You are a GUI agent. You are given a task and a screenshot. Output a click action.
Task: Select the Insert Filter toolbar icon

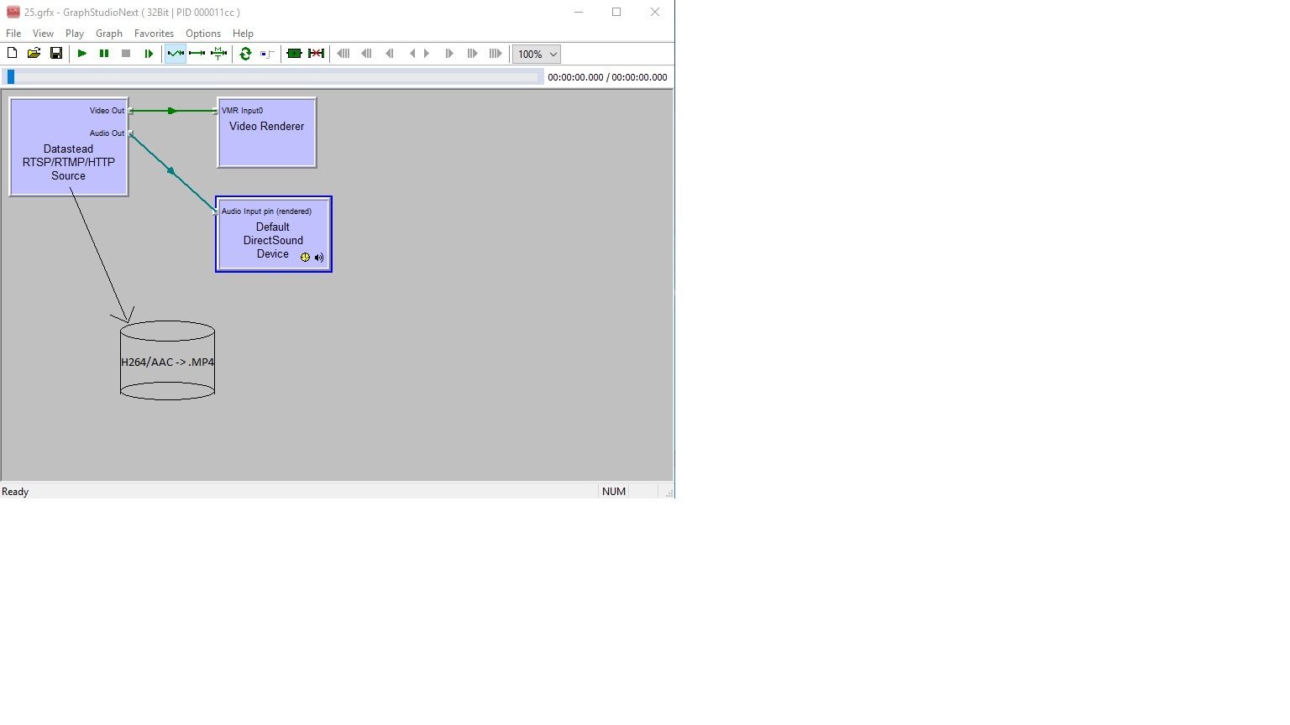[x=293, y=53]
